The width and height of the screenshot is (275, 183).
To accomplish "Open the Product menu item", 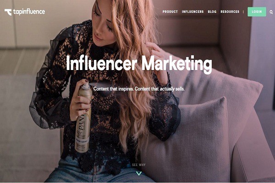I will point(170,12).
